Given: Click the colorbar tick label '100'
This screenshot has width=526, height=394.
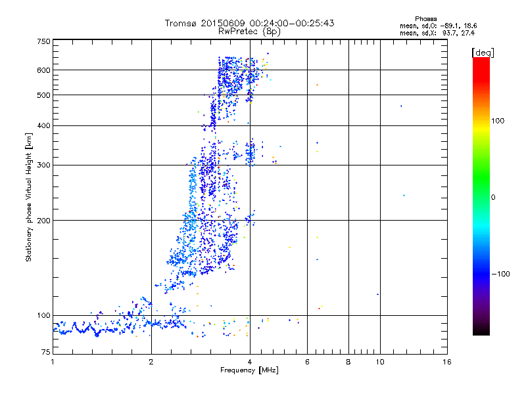Looking at the screenshot, I should click(498, 121).
